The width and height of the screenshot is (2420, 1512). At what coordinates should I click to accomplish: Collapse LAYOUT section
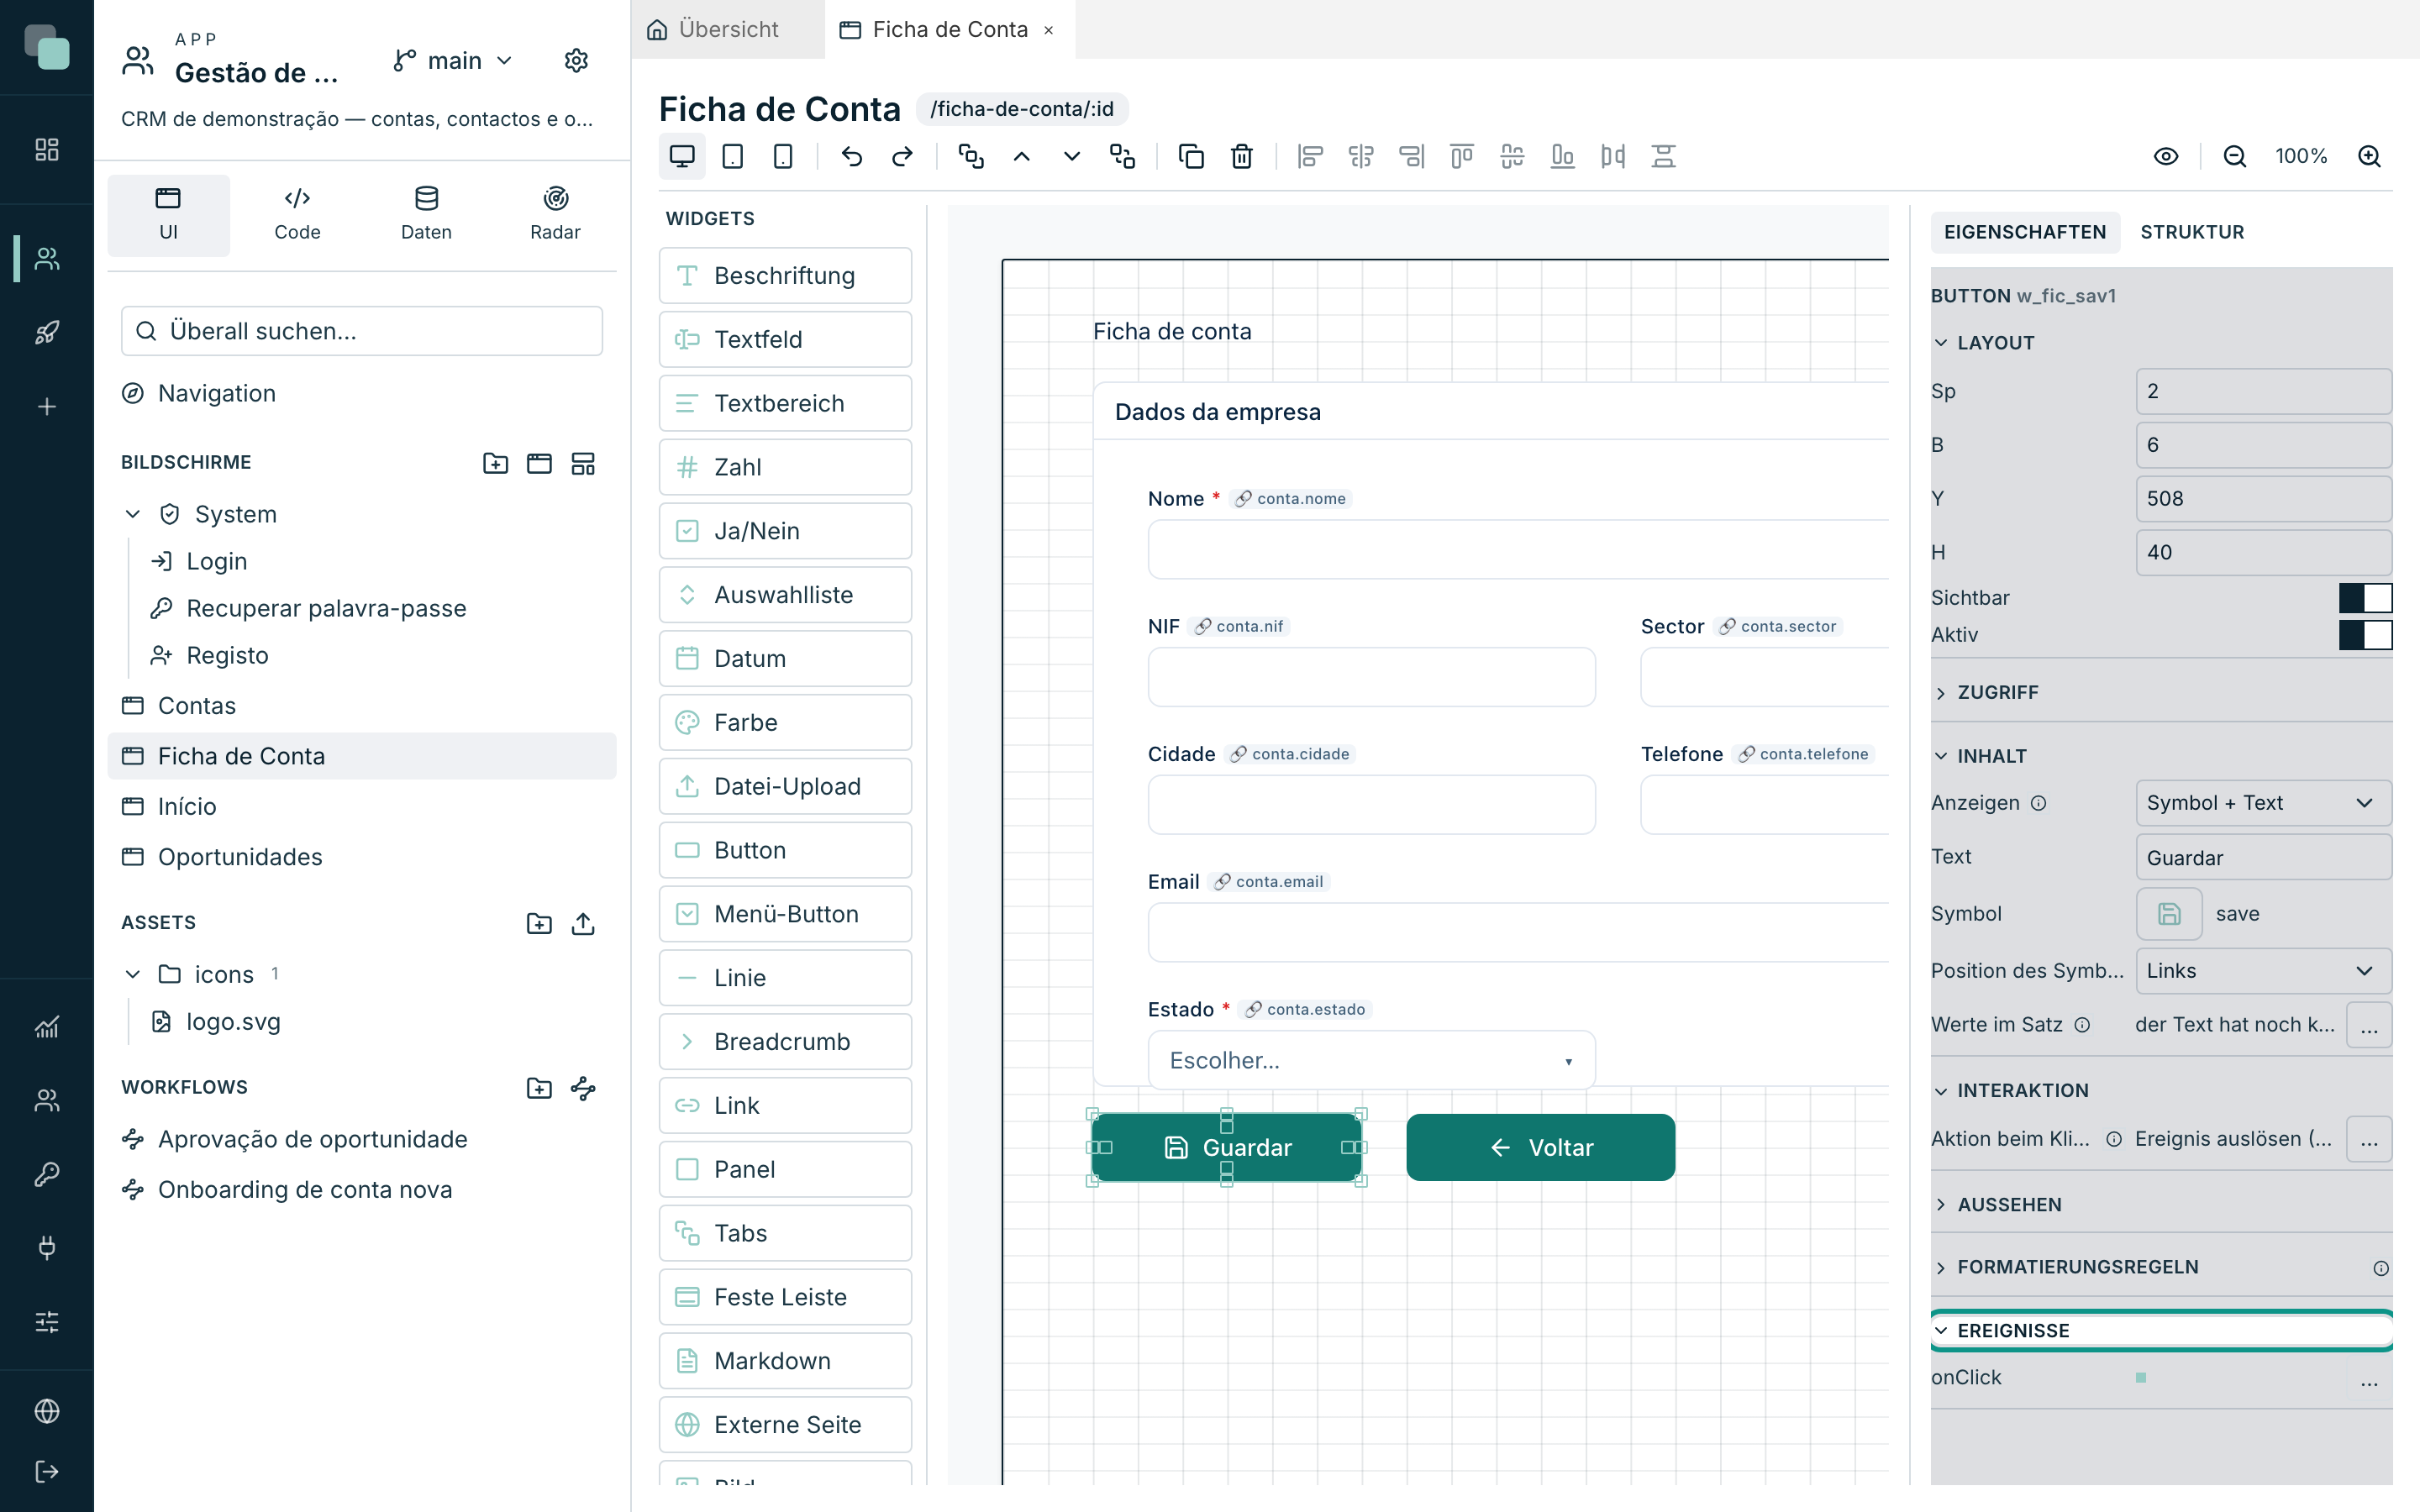coord(2160,343)
